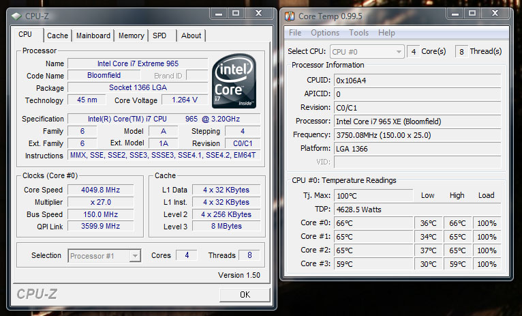Viewport: 522px width, 316px height.
Task: Click the APICID field in Core Temp
Action: click(418, 94)
